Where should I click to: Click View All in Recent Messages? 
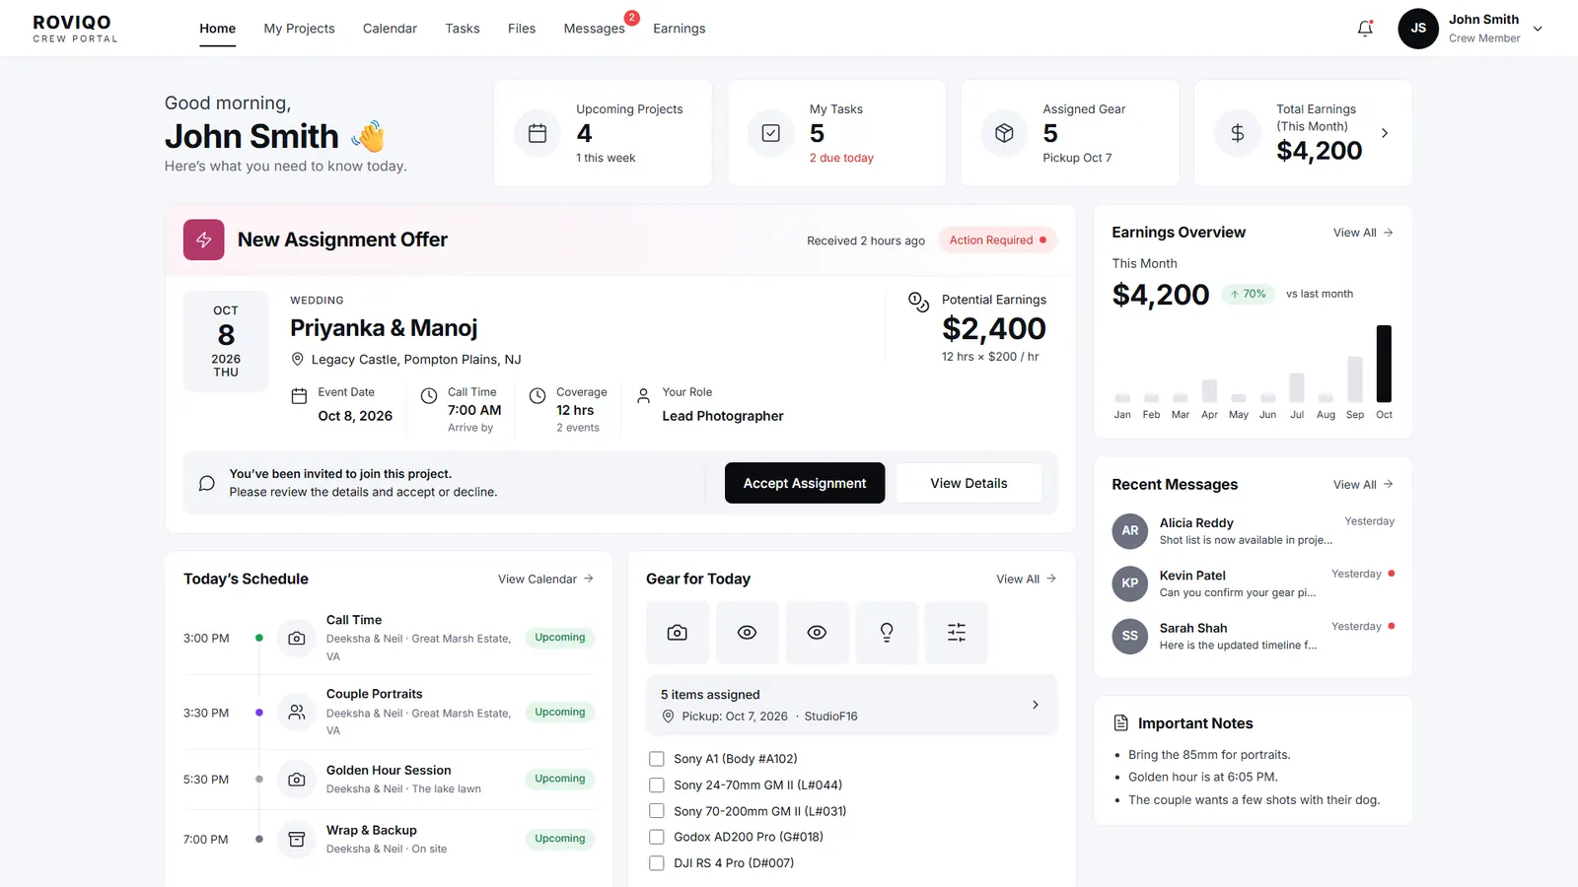(1363, 485)
